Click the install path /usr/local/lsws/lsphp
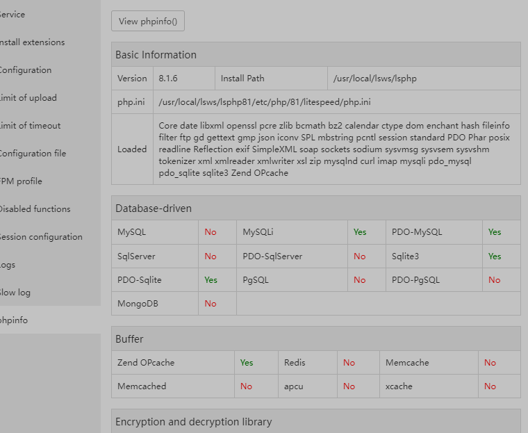 pyautogui.click(x=375, y=79)
